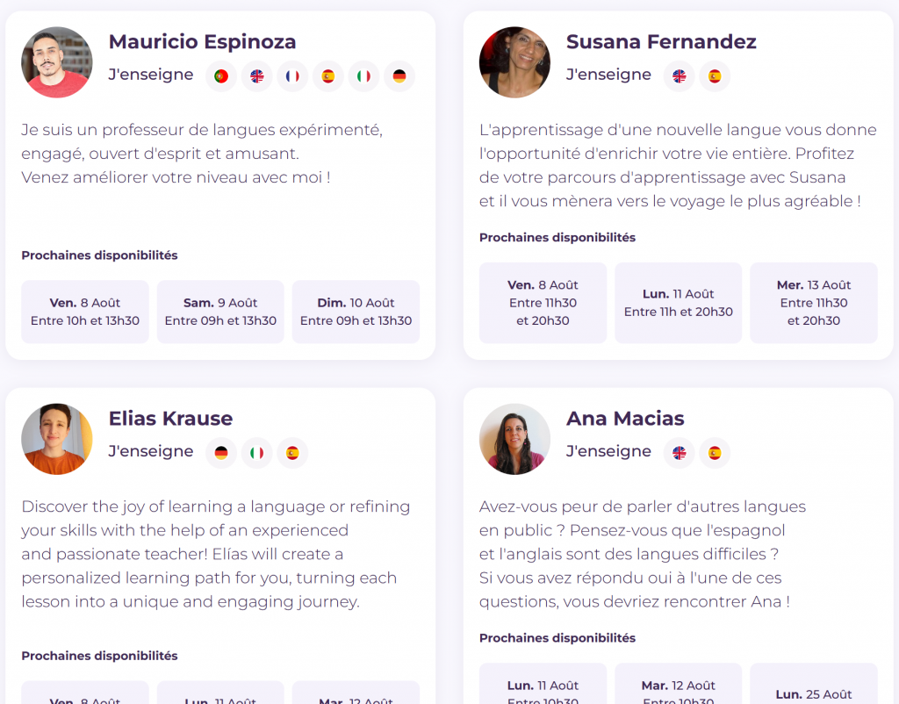
Task: Open Susana Fernandez's name link
Action: pyautogui.click(x=660, y=42)
